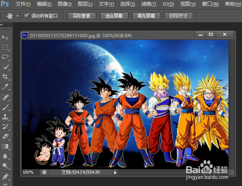242x186 pixels.
Task: Click the 实际像素 button
Action: tap(82, 16)
